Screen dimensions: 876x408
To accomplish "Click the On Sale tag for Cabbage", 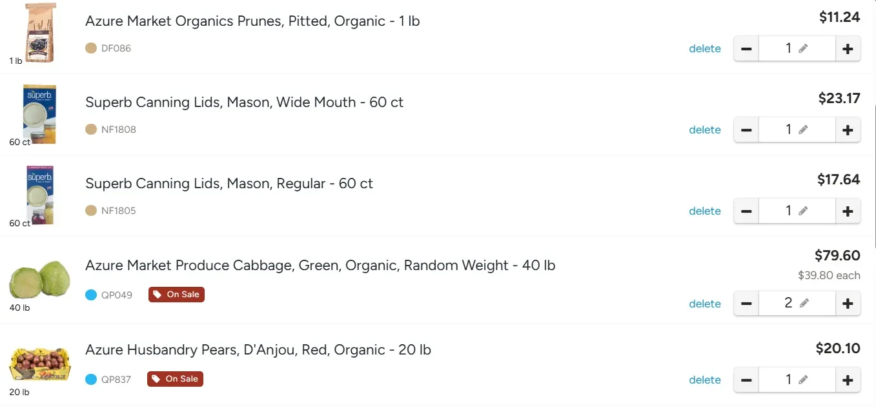I will [x=176, y=295].
